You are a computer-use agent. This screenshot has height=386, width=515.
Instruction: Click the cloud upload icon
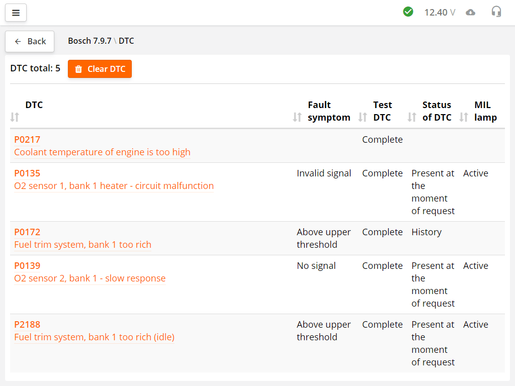coord(470,12)
